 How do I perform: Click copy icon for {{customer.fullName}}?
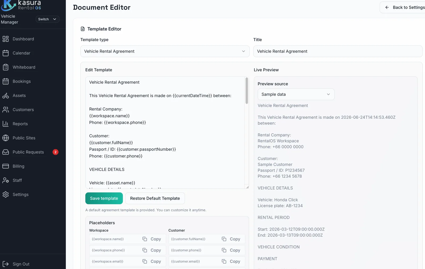(x=224, y=239)
